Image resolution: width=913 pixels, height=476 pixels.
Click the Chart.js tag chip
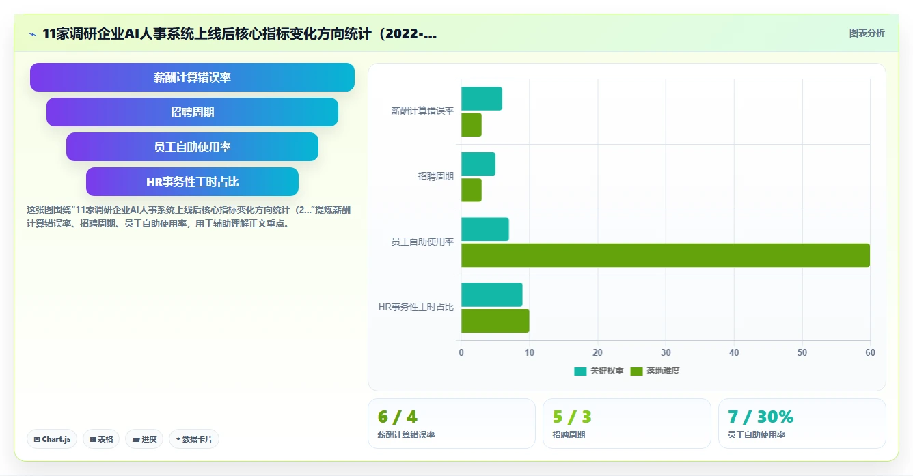(x=52, y=439)
